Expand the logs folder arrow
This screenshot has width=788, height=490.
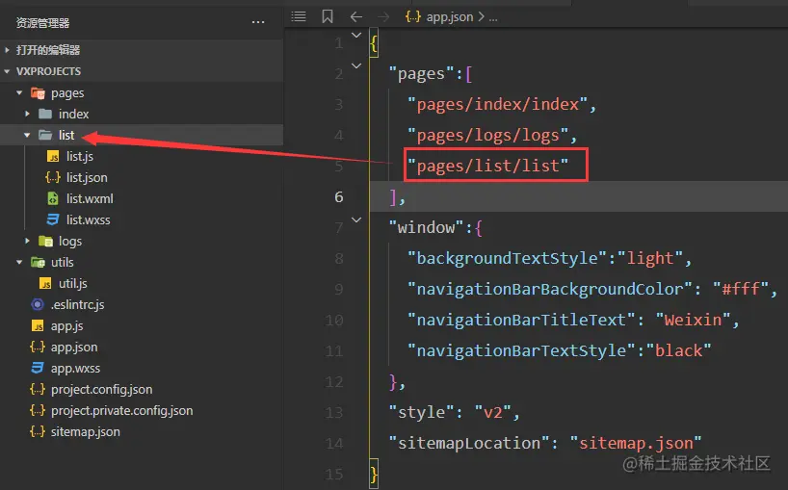click(27, 241)
